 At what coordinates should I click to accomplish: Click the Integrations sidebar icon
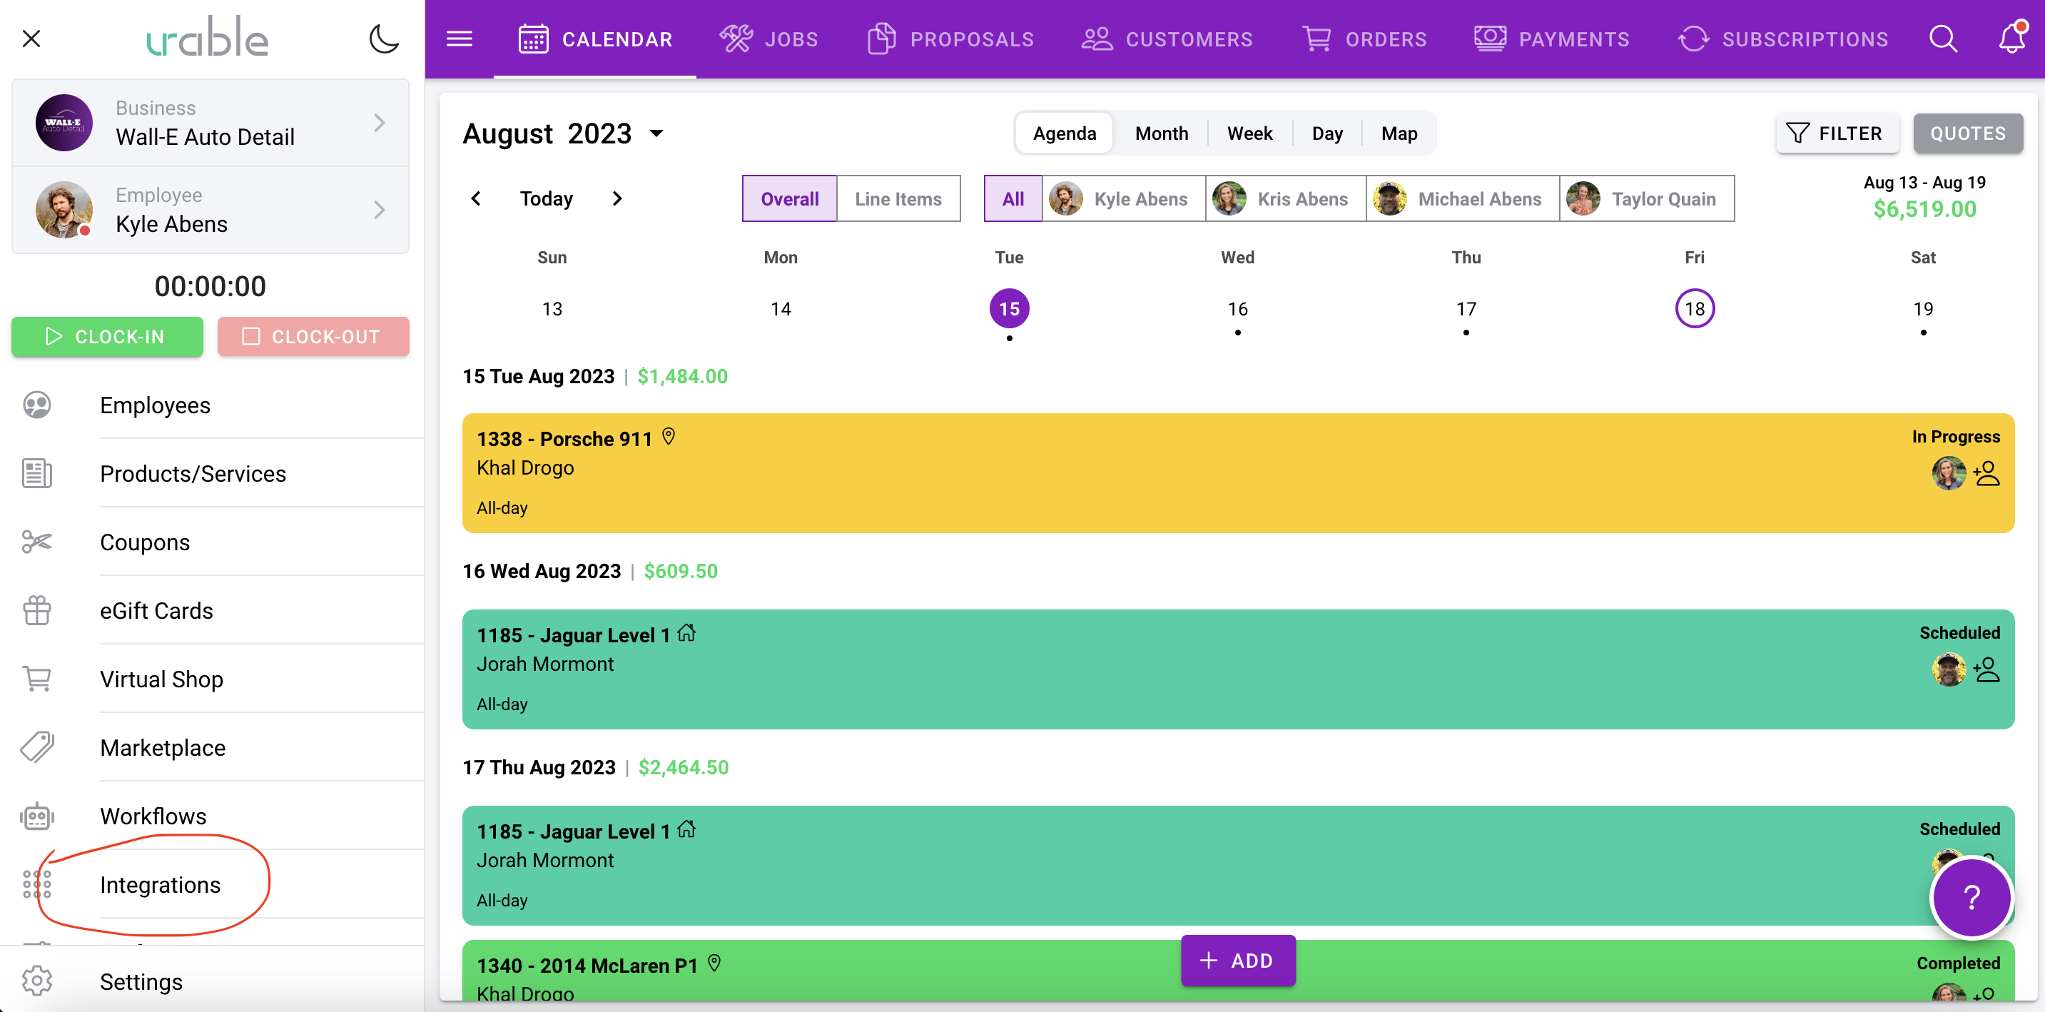pyautogui.click(x=36, y=884)
